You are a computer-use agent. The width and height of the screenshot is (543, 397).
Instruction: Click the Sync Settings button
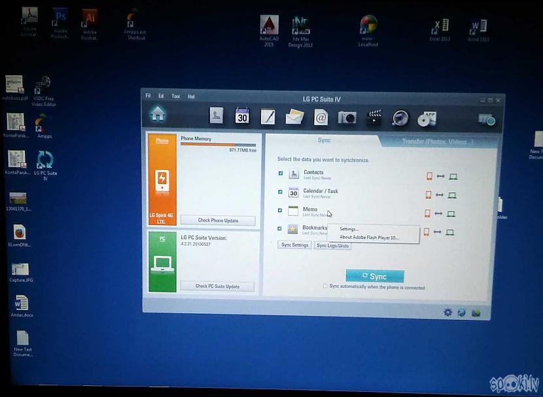point(294,245)
